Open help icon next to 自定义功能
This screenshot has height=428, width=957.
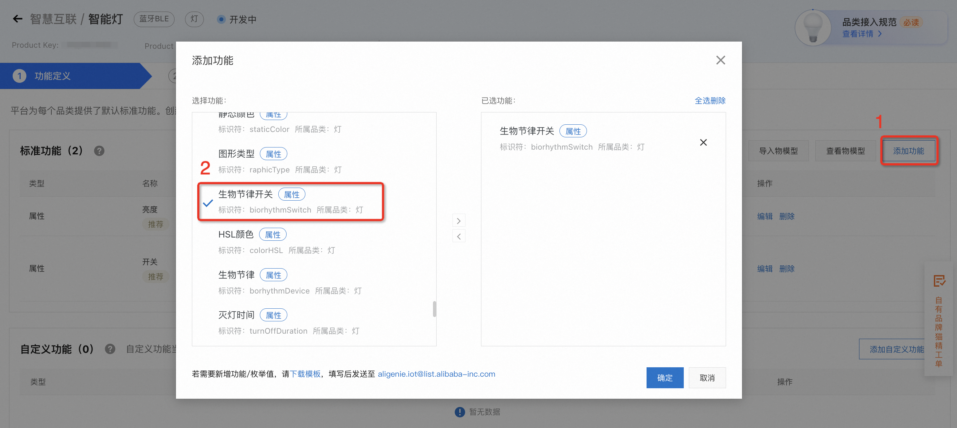tap(110, 349)
